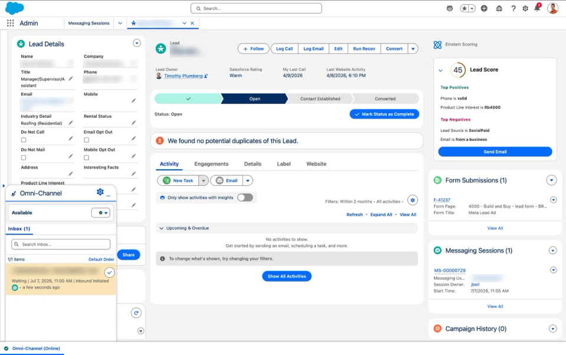
Task: Open Campaign History card menu
Action: (x=552, y=328)
